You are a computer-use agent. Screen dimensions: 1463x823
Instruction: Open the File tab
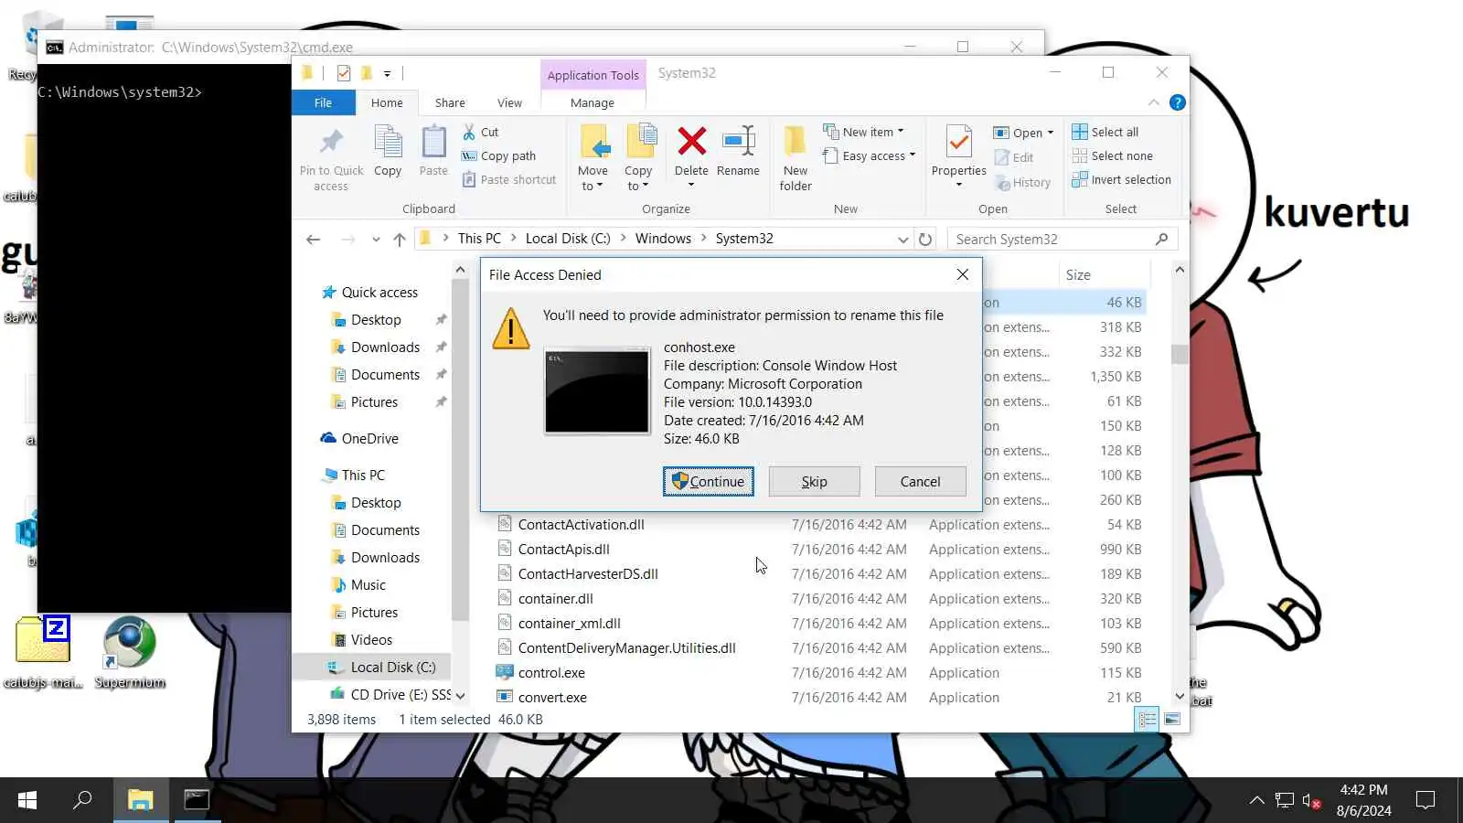323,102
